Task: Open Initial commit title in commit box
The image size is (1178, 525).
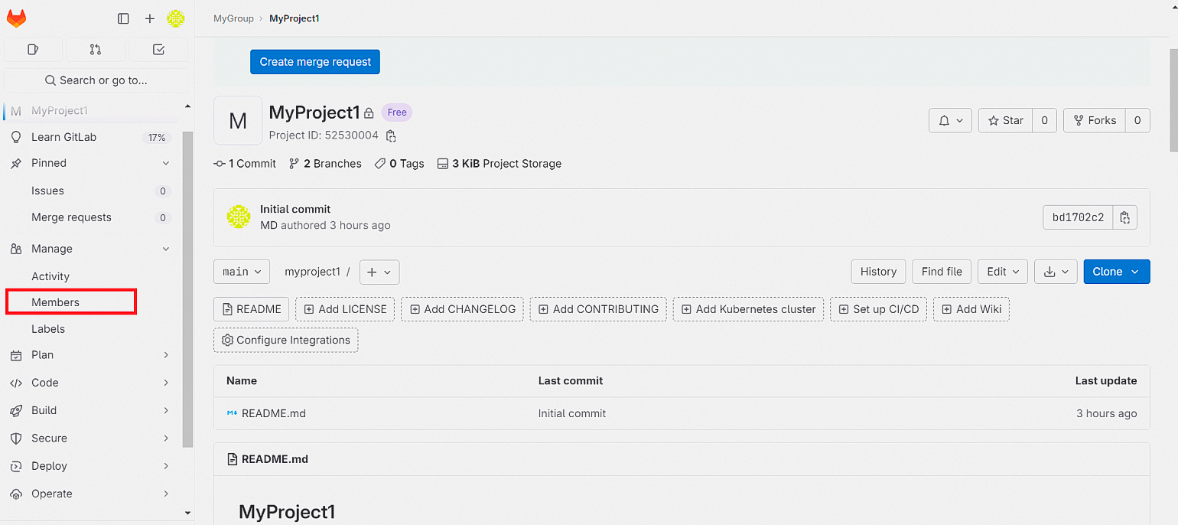Action: (295, 209)
